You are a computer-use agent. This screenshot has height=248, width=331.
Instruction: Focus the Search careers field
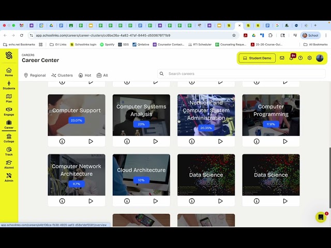pos(242,73)
